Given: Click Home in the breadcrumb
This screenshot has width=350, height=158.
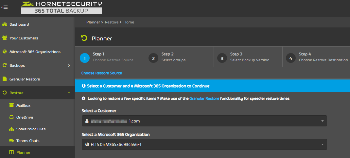Looking at the screenshot, I should pyautogui.click(x=129, y=22).
